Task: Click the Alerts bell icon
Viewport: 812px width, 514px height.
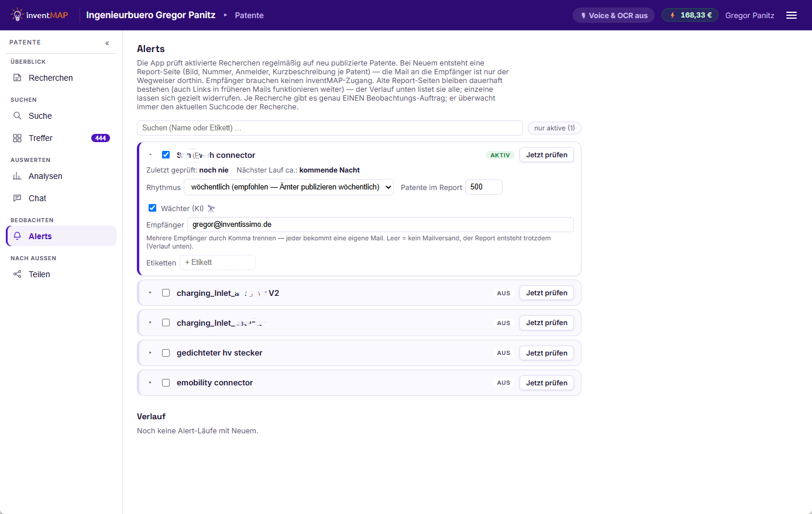Action: (18, 236)
